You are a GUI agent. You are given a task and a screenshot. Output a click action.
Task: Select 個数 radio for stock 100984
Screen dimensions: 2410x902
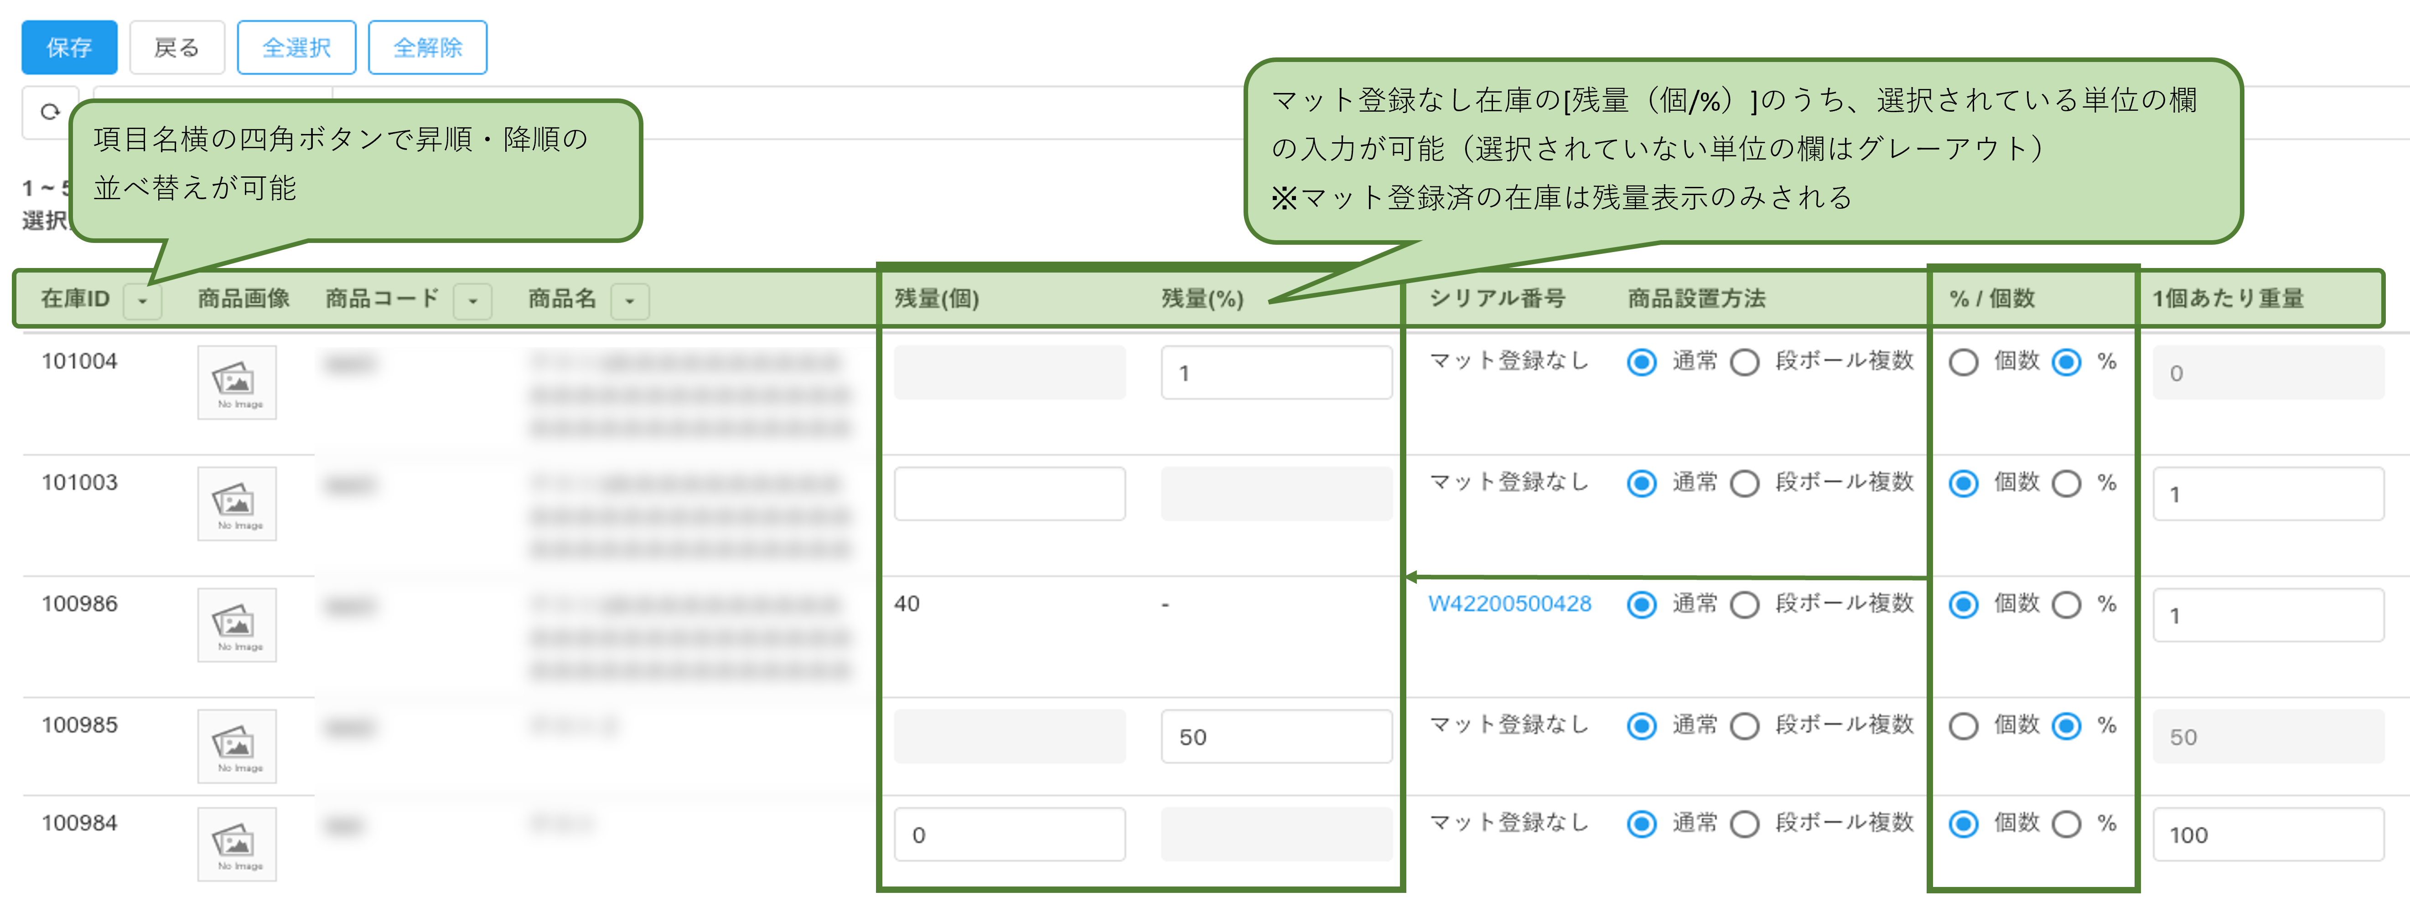(x=1963, y=824)
